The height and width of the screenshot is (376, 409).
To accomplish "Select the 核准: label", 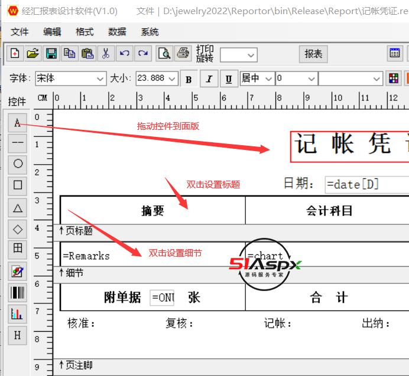I will 81,323.
